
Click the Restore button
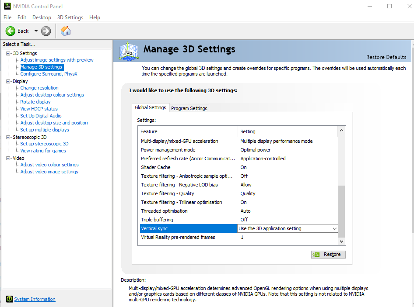[328, 254]
